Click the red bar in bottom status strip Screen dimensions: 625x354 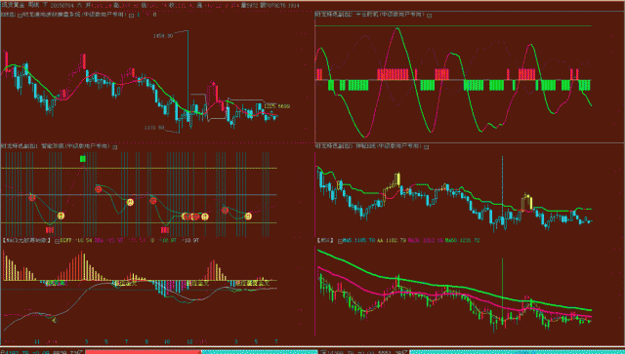pos(144,352)
